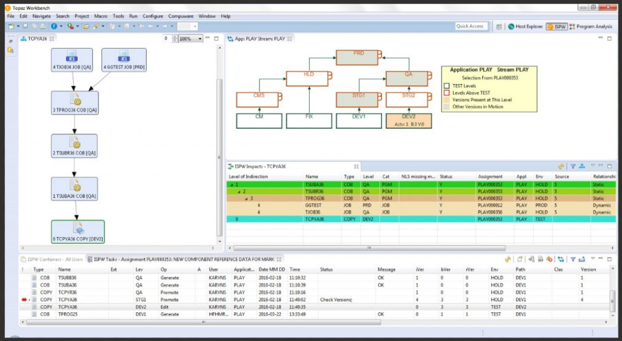Close the App: PLAY Stream: PLAY tab
The height and width of the screenshot is (341, 622).
(x=290, y=39)
